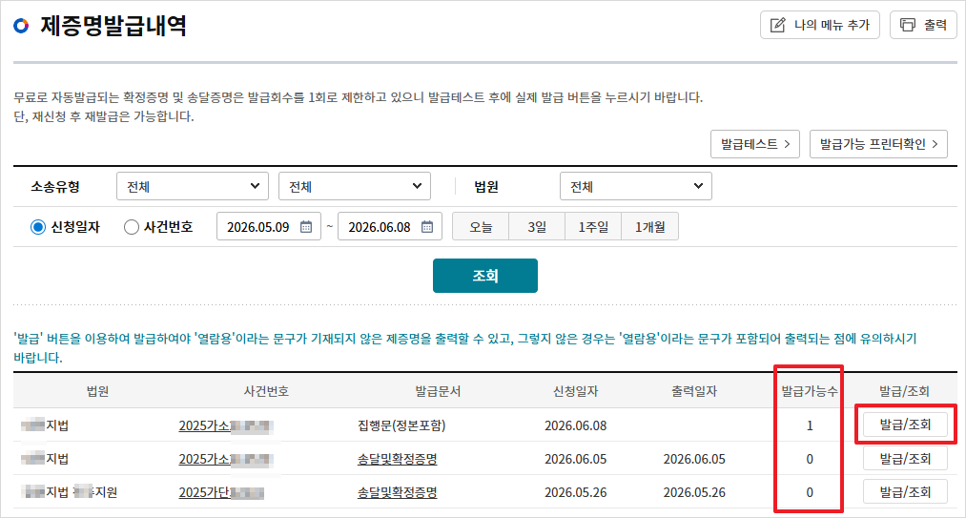This screenshot has height=518, width=966.
Task: Set date range to 1주일
Action: pos(593,227)
